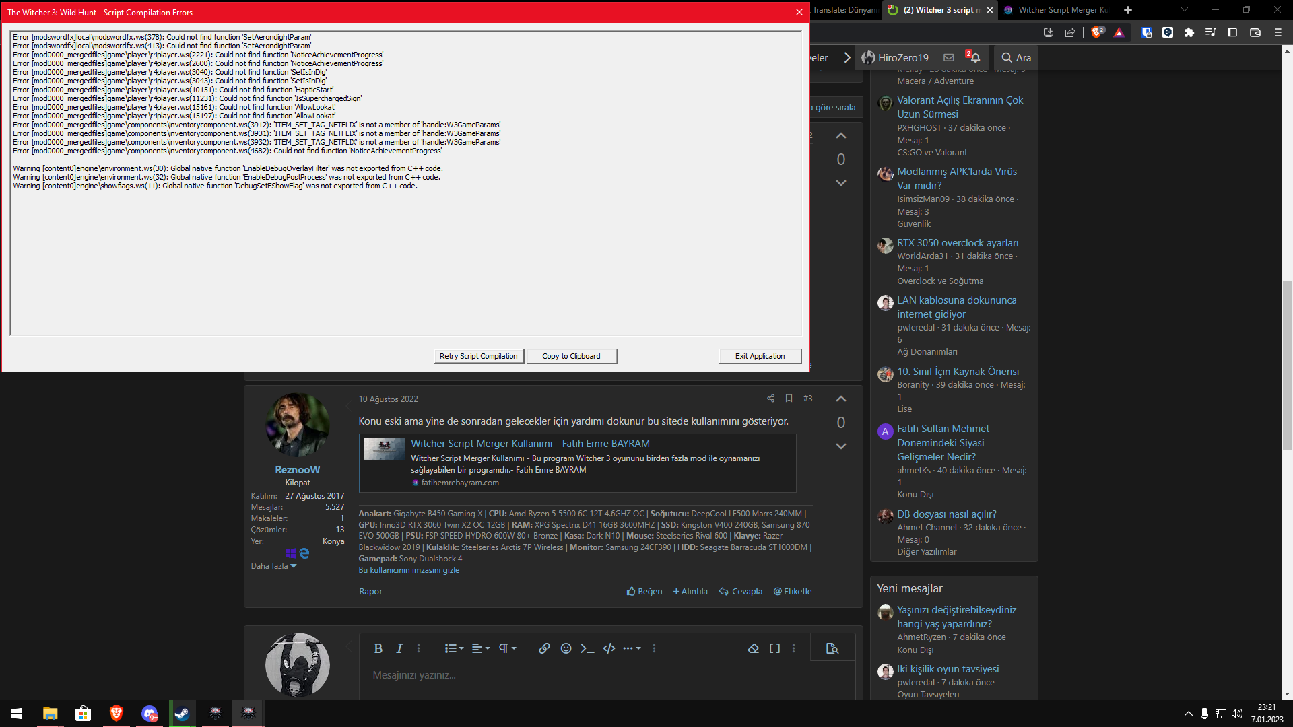This screenshot has height=727, width=1293.
Task: Expand the list options dropdown
Action: coord(454,648)
